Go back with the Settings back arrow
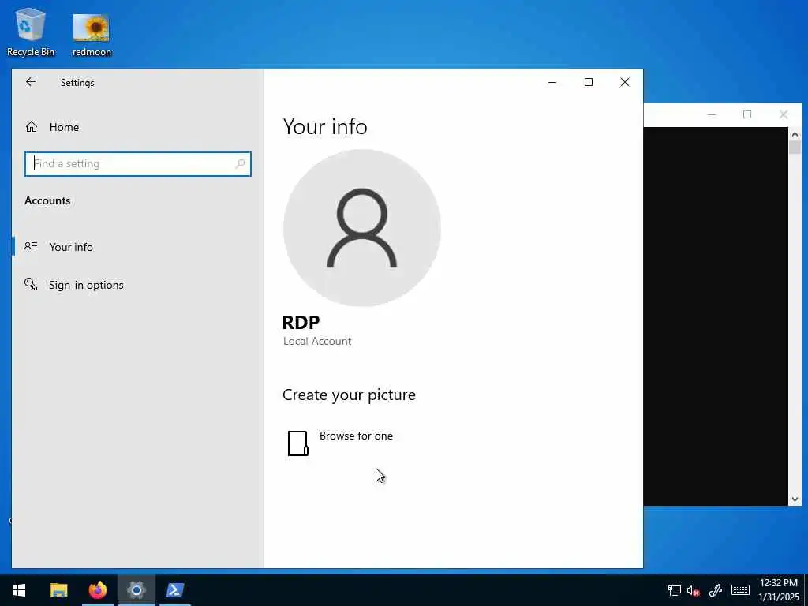This screenshot has width=808, height=606. point(31,82)
